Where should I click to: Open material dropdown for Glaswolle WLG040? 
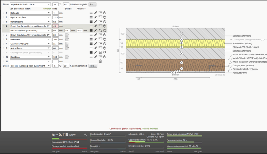coord(30,44)
